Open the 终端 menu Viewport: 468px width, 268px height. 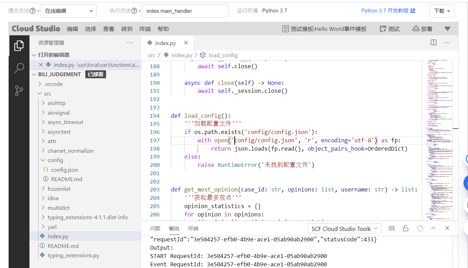(145, 29)
